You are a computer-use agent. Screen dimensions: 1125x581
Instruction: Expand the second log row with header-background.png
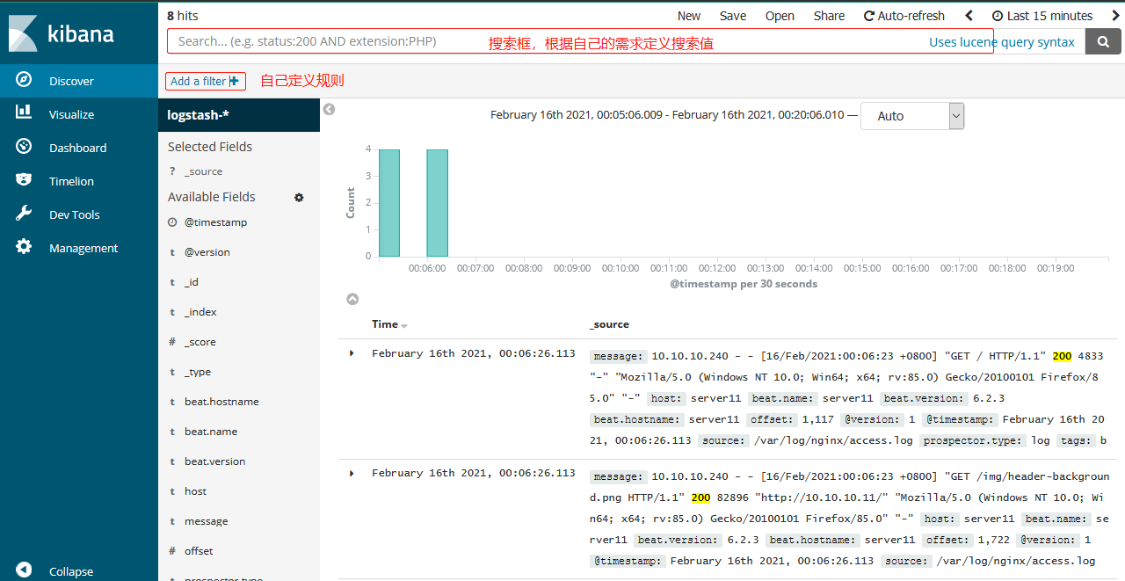click(352, 473)
